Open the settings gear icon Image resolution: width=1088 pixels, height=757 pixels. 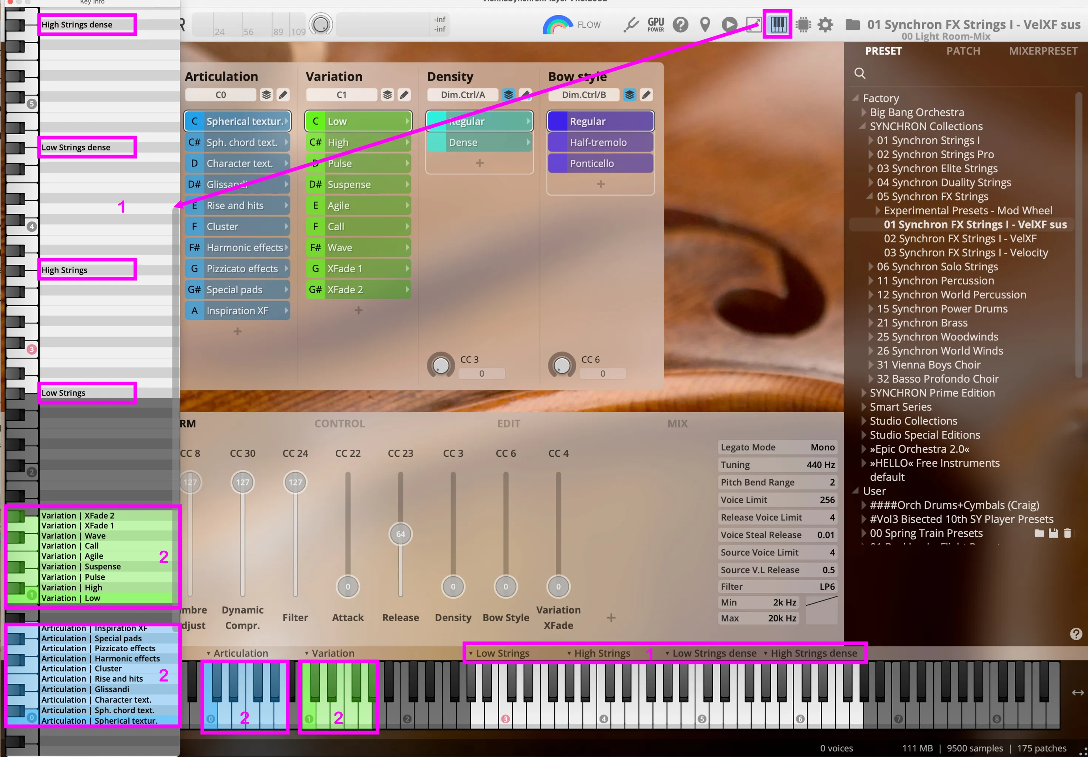pos(826,25)
